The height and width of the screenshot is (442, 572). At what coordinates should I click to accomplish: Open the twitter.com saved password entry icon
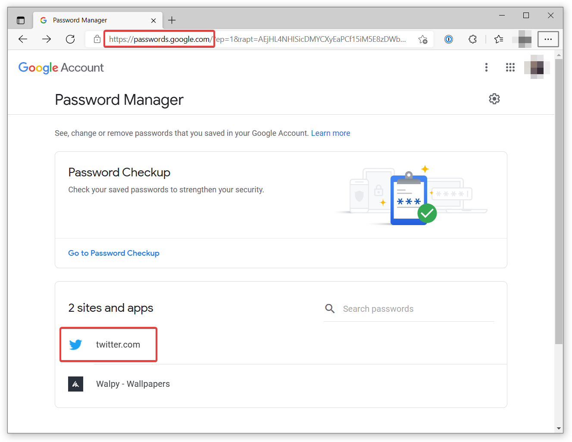75,345
